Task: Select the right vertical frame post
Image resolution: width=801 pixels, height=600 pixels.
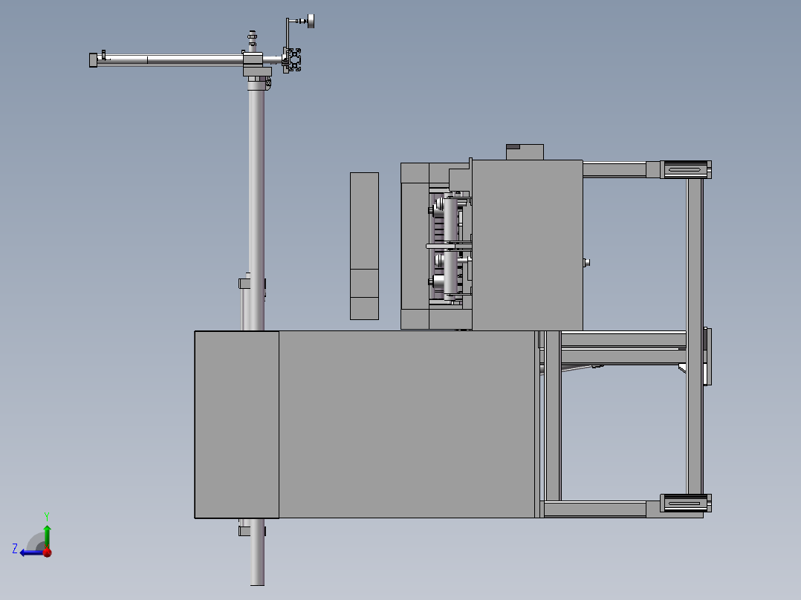Action: coord(695,336)
